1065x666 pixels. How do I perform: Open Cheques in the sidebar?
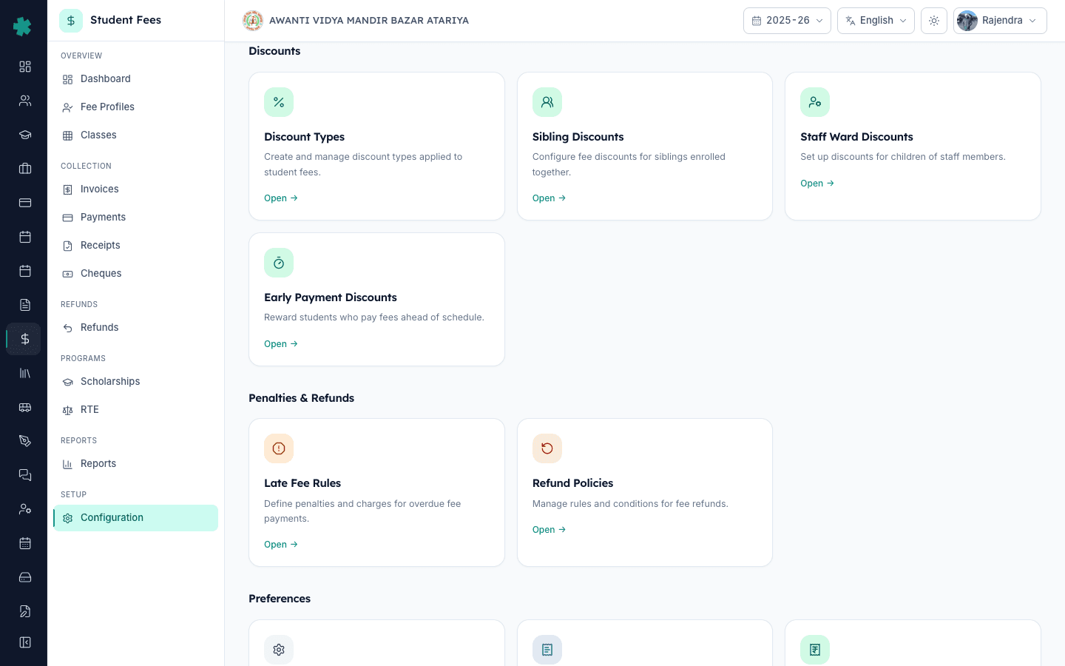click(135, 274)
